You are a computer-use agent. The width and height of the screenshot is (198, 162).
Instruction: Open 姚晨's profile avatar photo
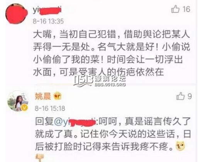click(18, 101)
